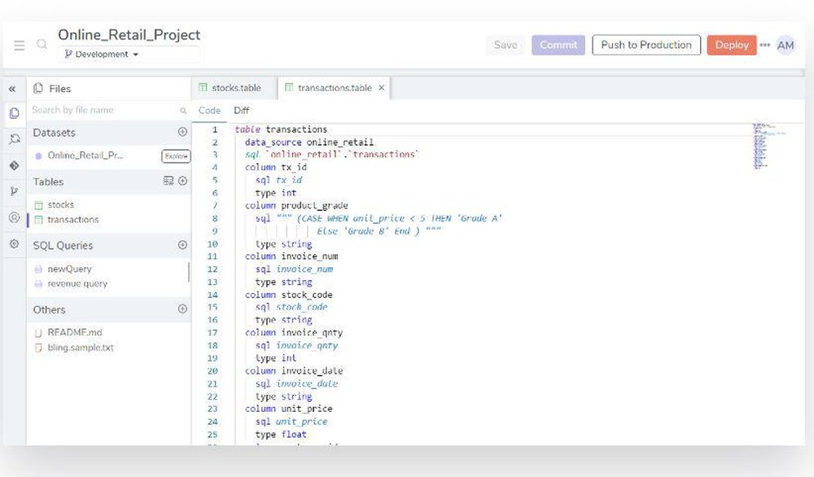
Task: Open the transactions table in file list
Action: pos(72,220)
